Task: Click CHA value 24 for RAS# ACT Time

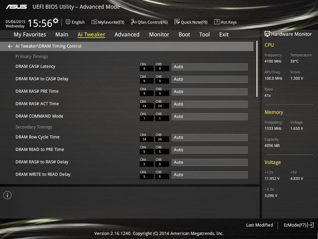Action: pyautogui.click(x=147, y=106)
